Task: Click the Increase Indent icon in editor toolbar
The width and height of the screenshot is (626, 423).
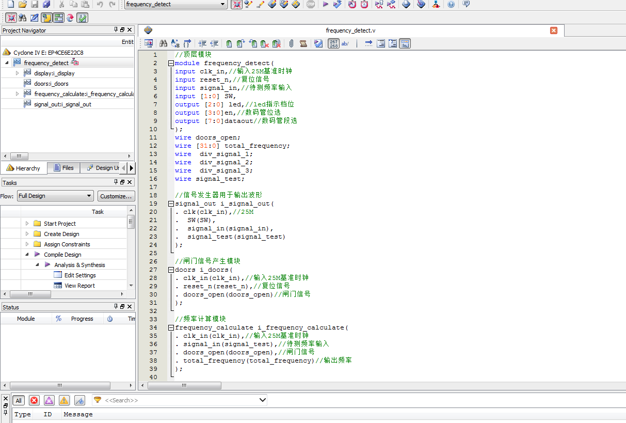Action: pos(202,44)
